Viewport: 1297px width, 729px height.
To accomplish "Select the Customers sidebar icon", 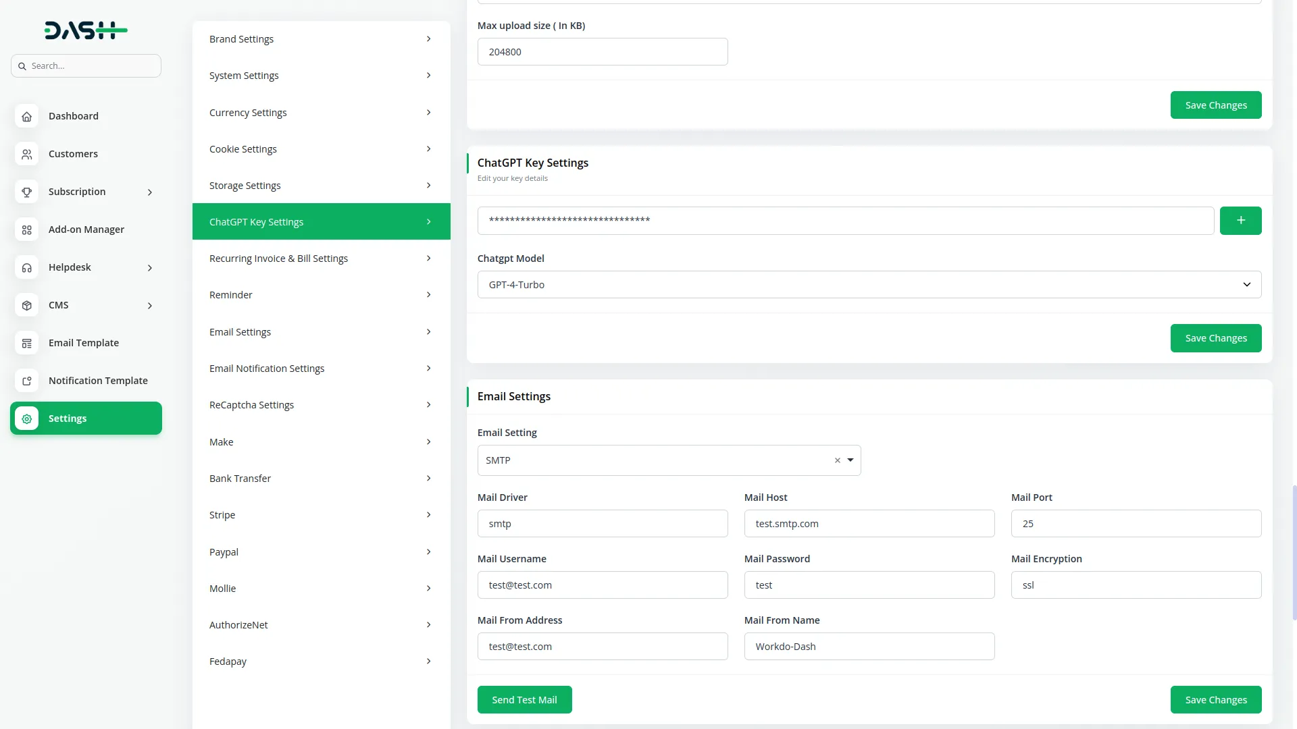I will tap(26, 154).
